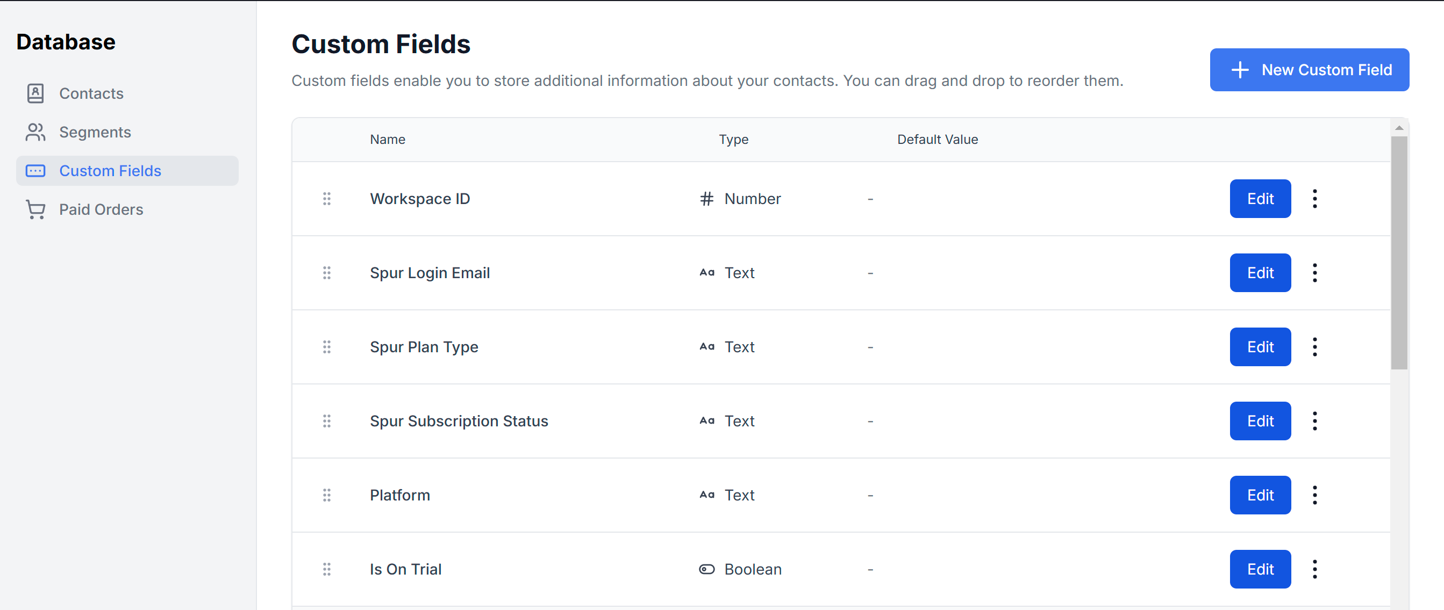Click the Segments people icon
The image size is (1444, 610).
click(35, 132)
